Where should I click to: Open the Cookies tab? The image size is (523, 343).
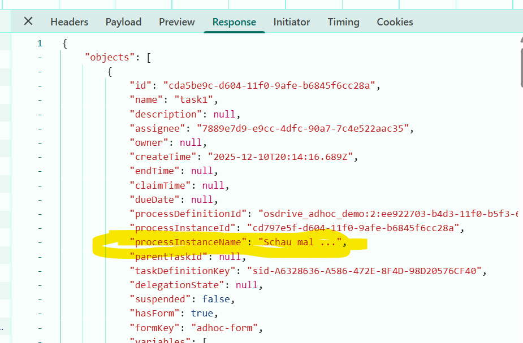(395, 22)
